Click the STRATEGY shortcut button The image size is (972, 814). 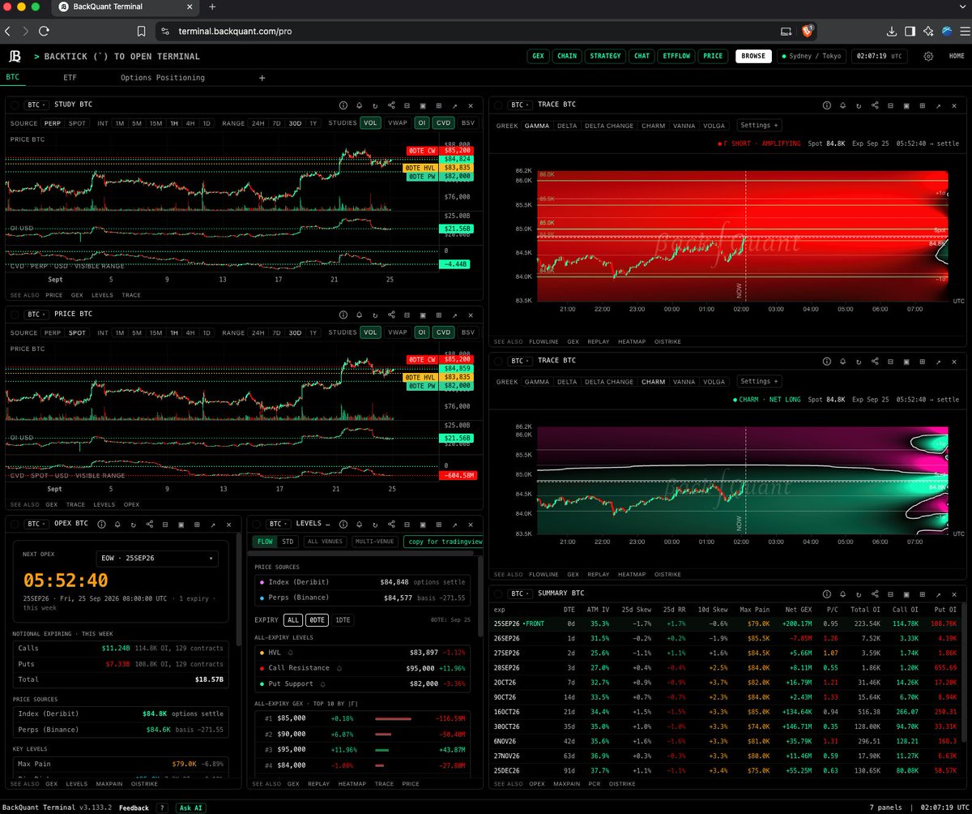coord(605,56)
